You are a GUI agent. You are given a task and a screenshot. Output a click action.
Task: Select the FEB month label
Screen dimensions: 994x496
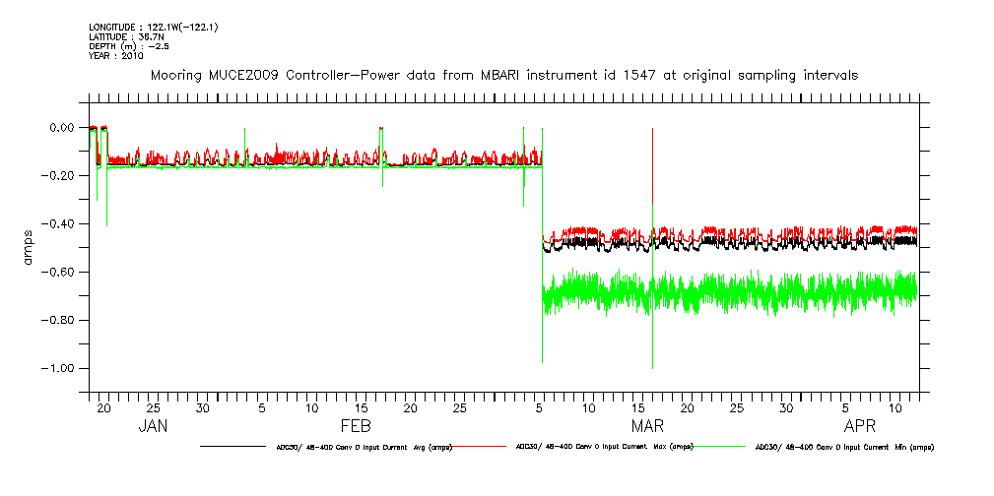point(355,426)
